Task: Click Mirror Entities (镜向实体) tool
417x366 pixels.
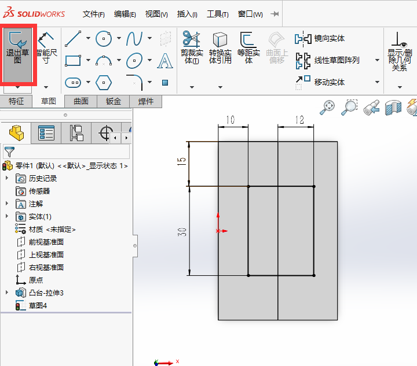Action: click(319, 39)
